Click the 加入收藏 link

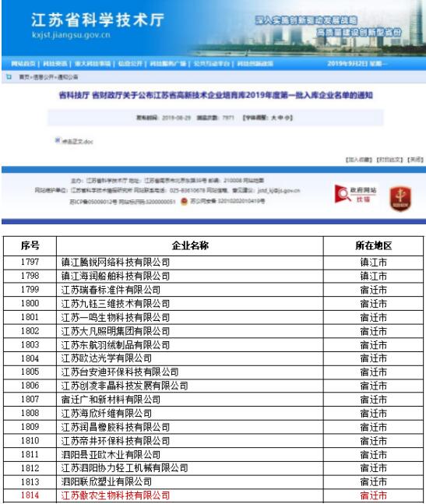click(x=359, y=160)
